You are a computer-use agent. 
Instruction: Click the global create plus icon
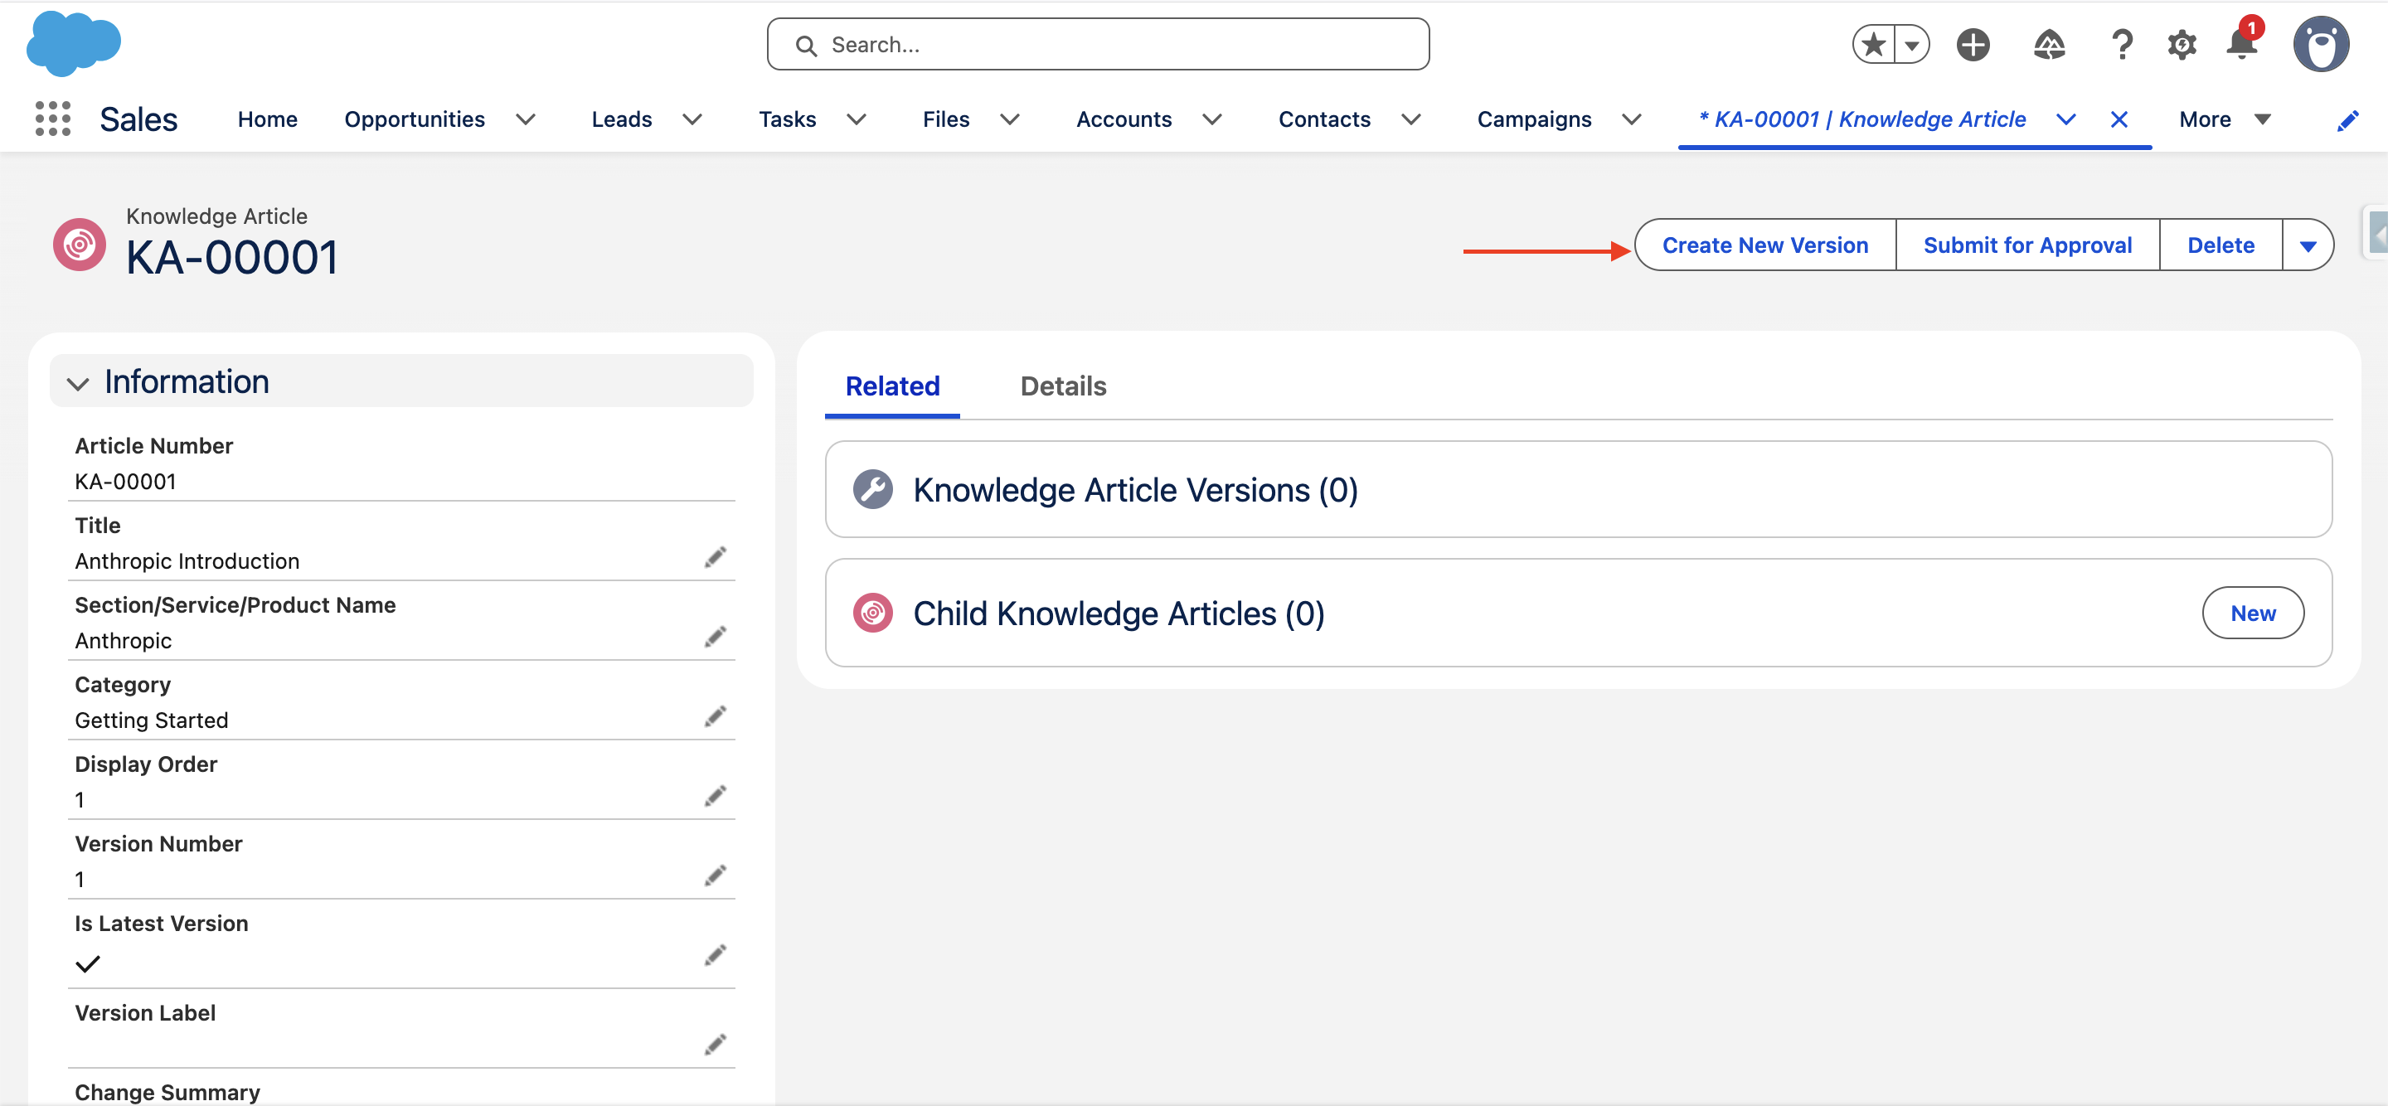(x=1973, y=45)
